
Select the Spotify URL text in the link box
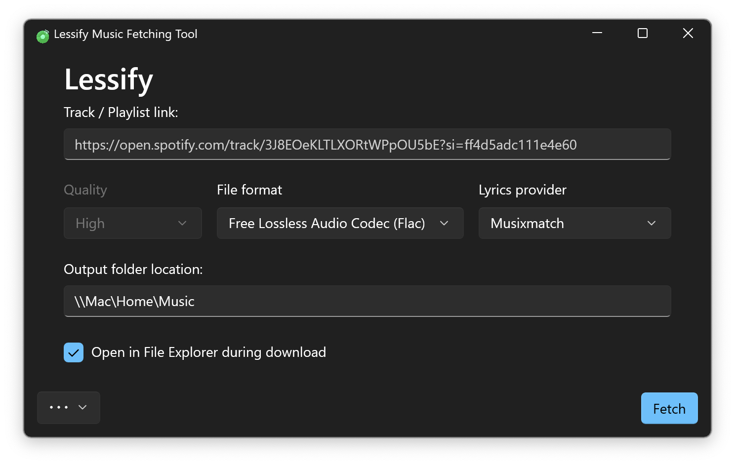coord(326,144)
